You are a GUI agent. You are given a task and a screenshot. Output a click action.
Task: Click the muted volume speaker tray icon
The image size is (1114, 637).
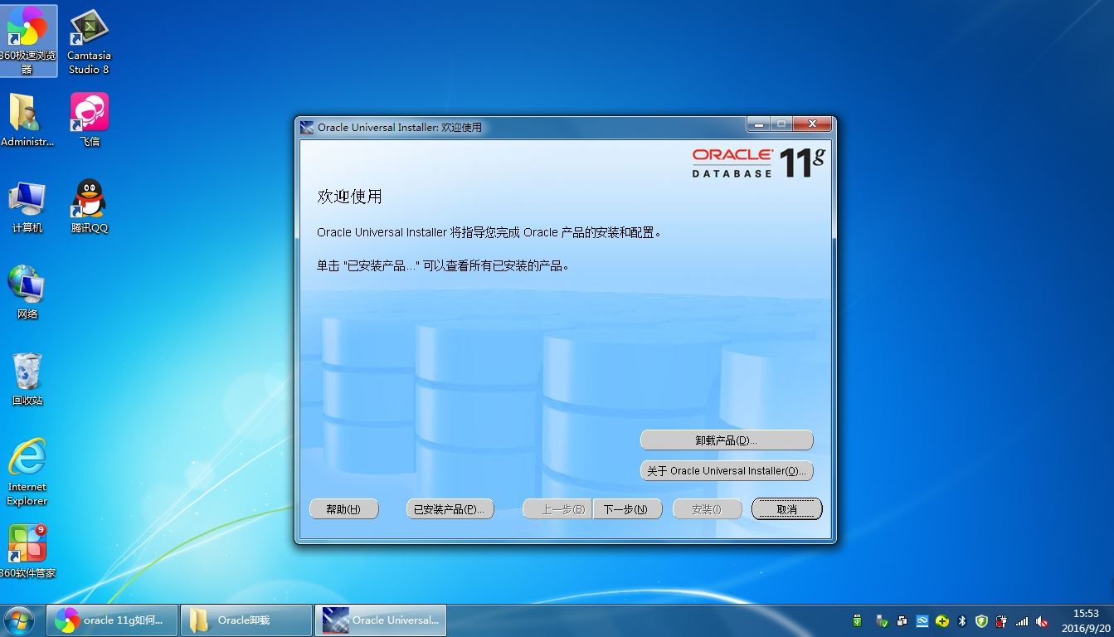click(x=1042, y=621)
